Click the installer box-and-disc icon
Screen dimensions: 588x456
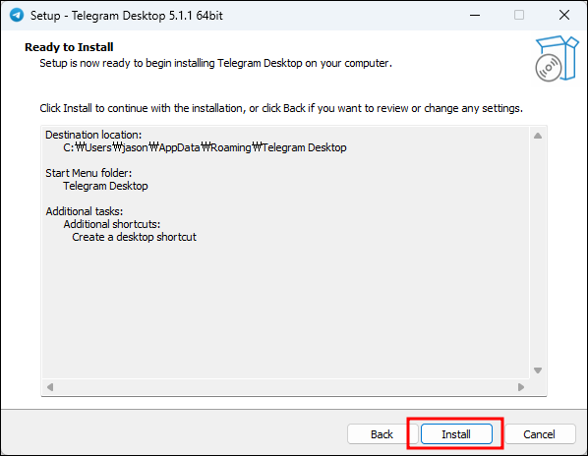(x=557, y=58)
